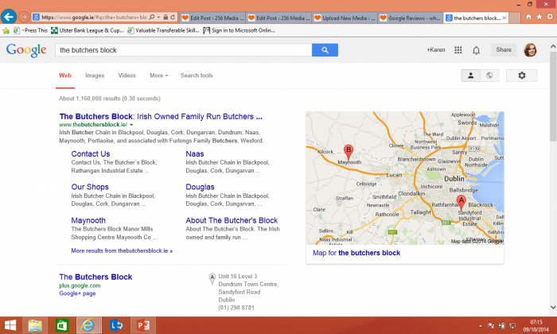Open Sign in to Microsoft Online bookmark
Viewport: 557px width, 334px height.
click(239, 30)
